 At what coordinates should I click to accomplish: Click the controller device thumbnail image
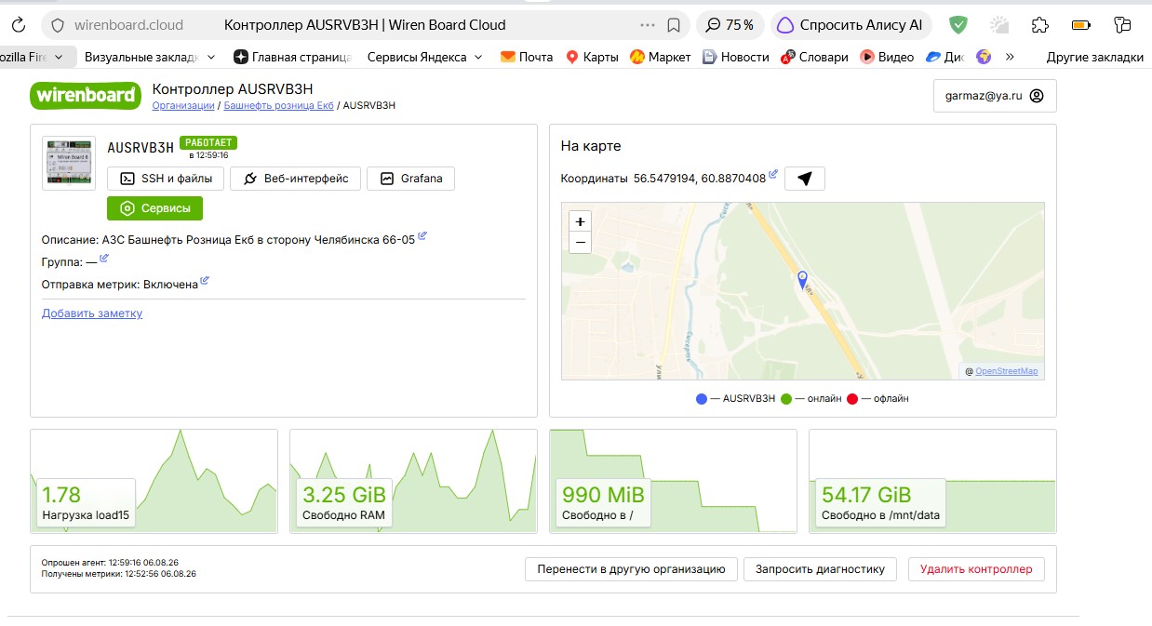coord(69,164)
